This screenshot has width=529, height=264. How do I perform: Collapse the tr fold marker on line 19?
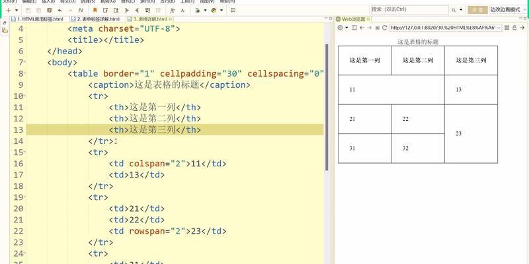pyautogui.click(x=25, y=197)
